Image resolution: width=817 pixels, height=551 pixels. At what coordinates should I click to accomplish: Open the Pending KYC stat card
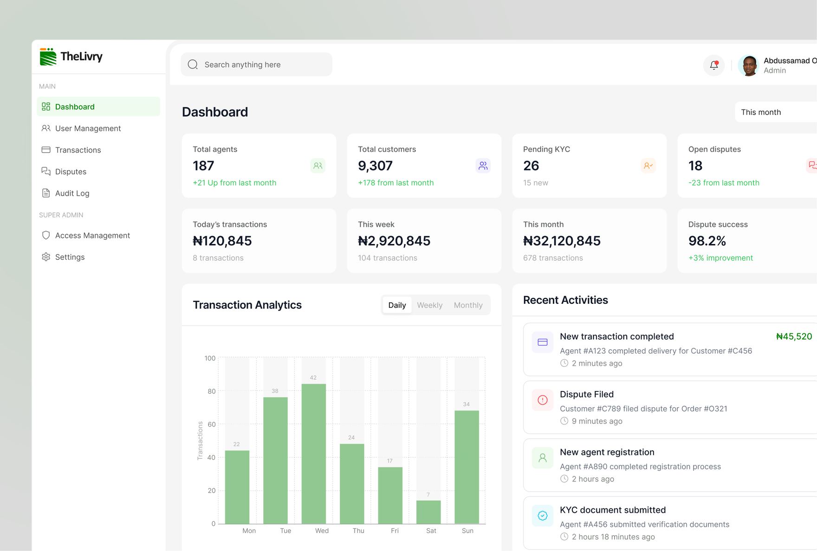pyautogui.click(x=590, y=166)
